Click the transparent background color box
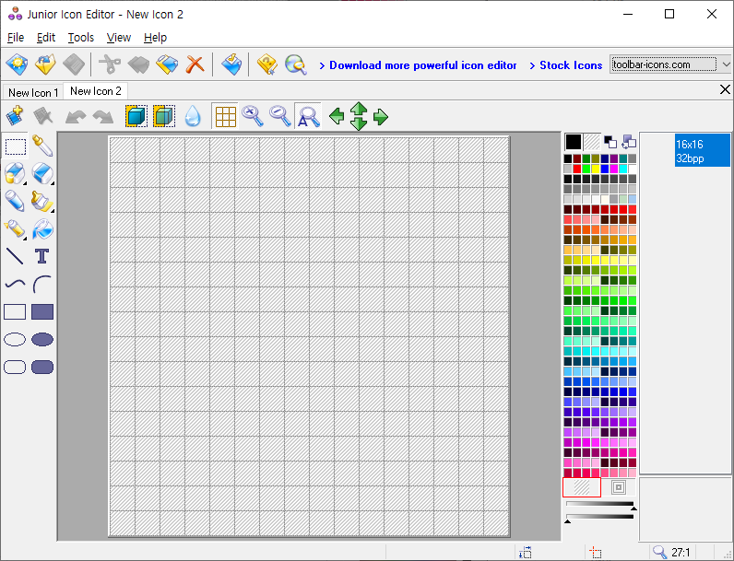Viewport: 734px width, 561px height. (x=592, y=142)
